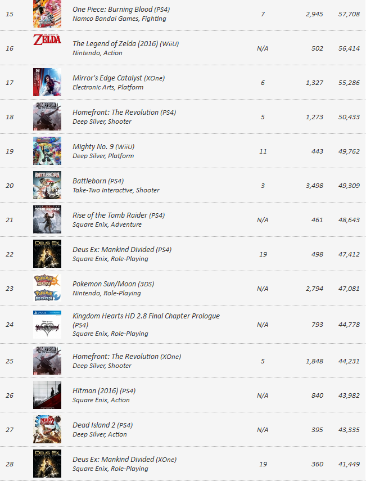Open the Mirror's Edge Catalyst box art
The image size is (366, 481).
click(47, 82)
